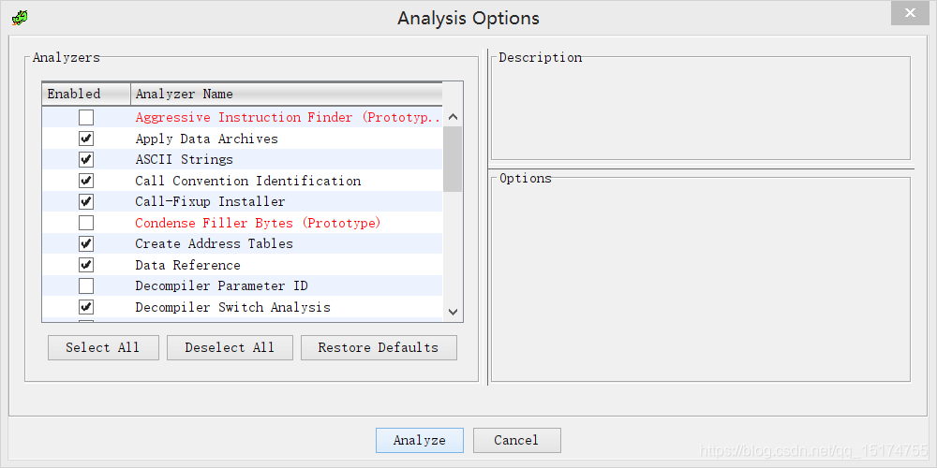Image resolution: width=937 pixels, height=468 pixels.
Task: Uncheck the Apply Data Archives analyzer
Action: coord(86,139)
